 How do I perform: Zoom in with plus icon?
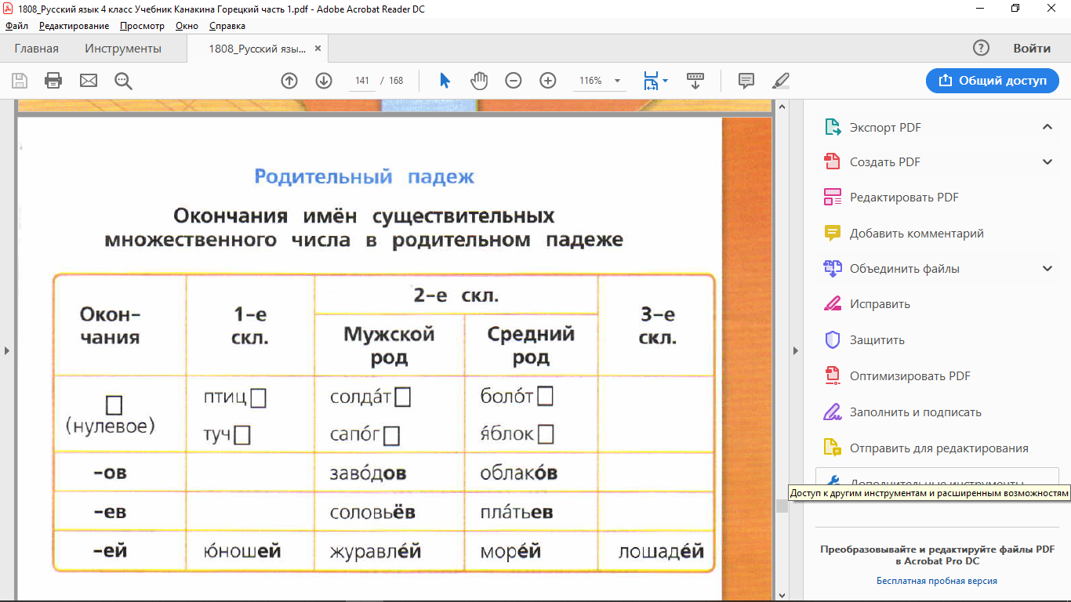548,80
